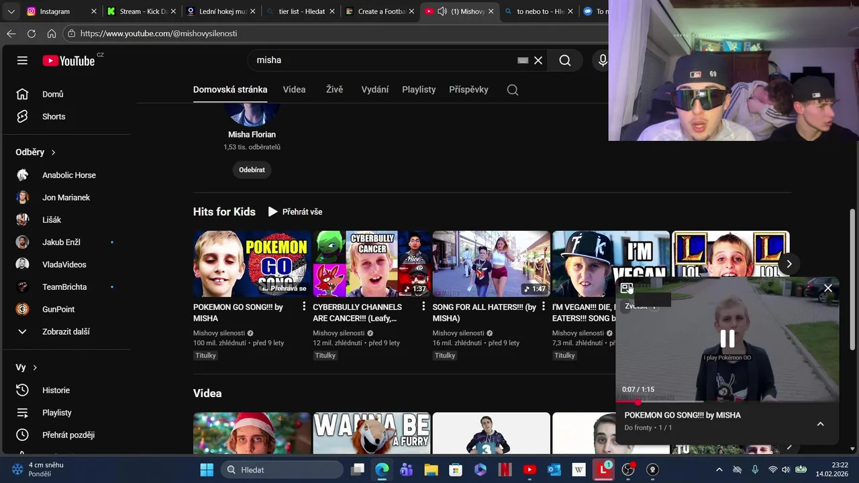The height and width of the screenshot is (483, 859).
Task: Click the YouTube logo
Action: point(68,60)
